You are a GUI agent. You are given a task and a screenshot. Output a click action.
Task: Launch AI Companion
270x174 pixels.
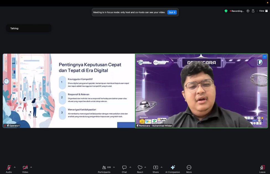(173, 168)
